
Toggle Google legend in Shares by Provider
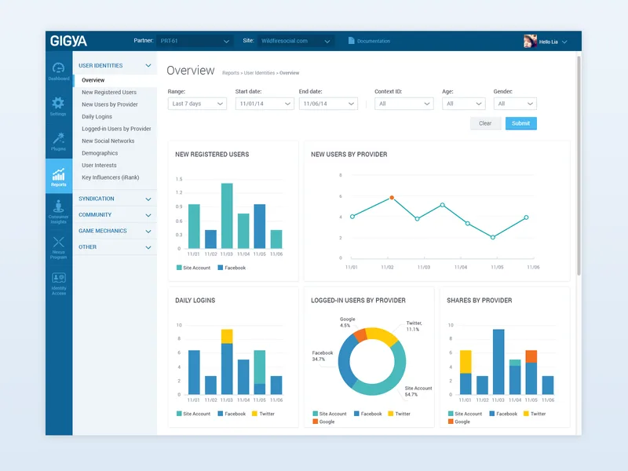459,422
